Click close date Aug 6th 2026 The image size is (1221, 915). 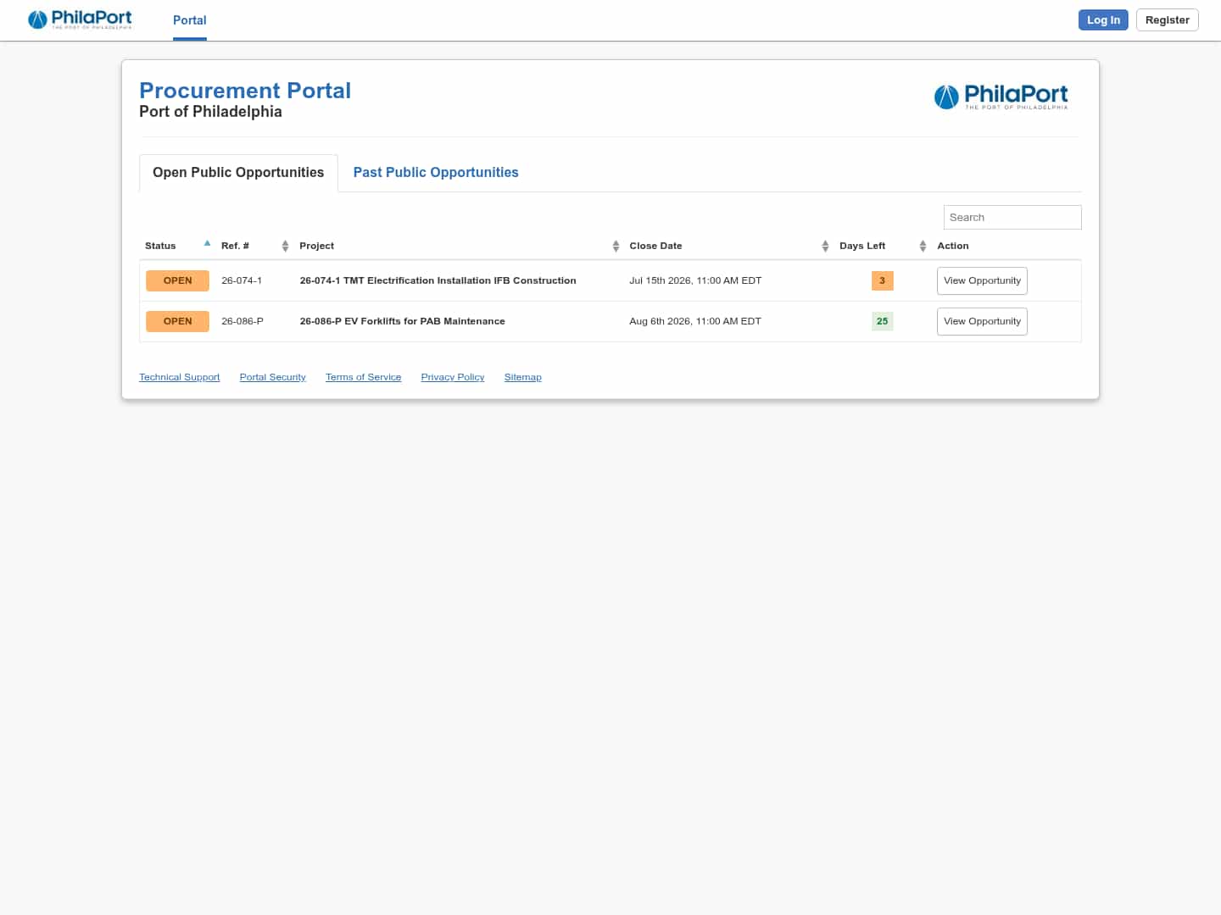695,321
